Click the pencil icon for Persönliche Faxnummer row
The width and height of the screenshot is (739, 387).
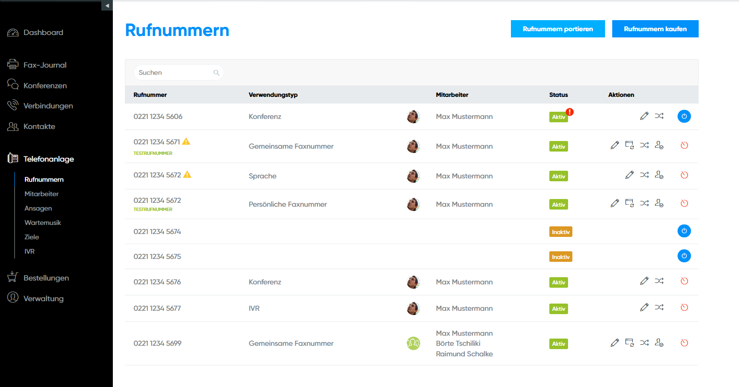click(615, 203)
